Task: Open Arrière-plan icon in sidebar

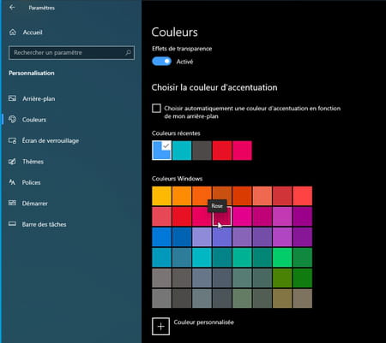Action: [x=12, y=98]
